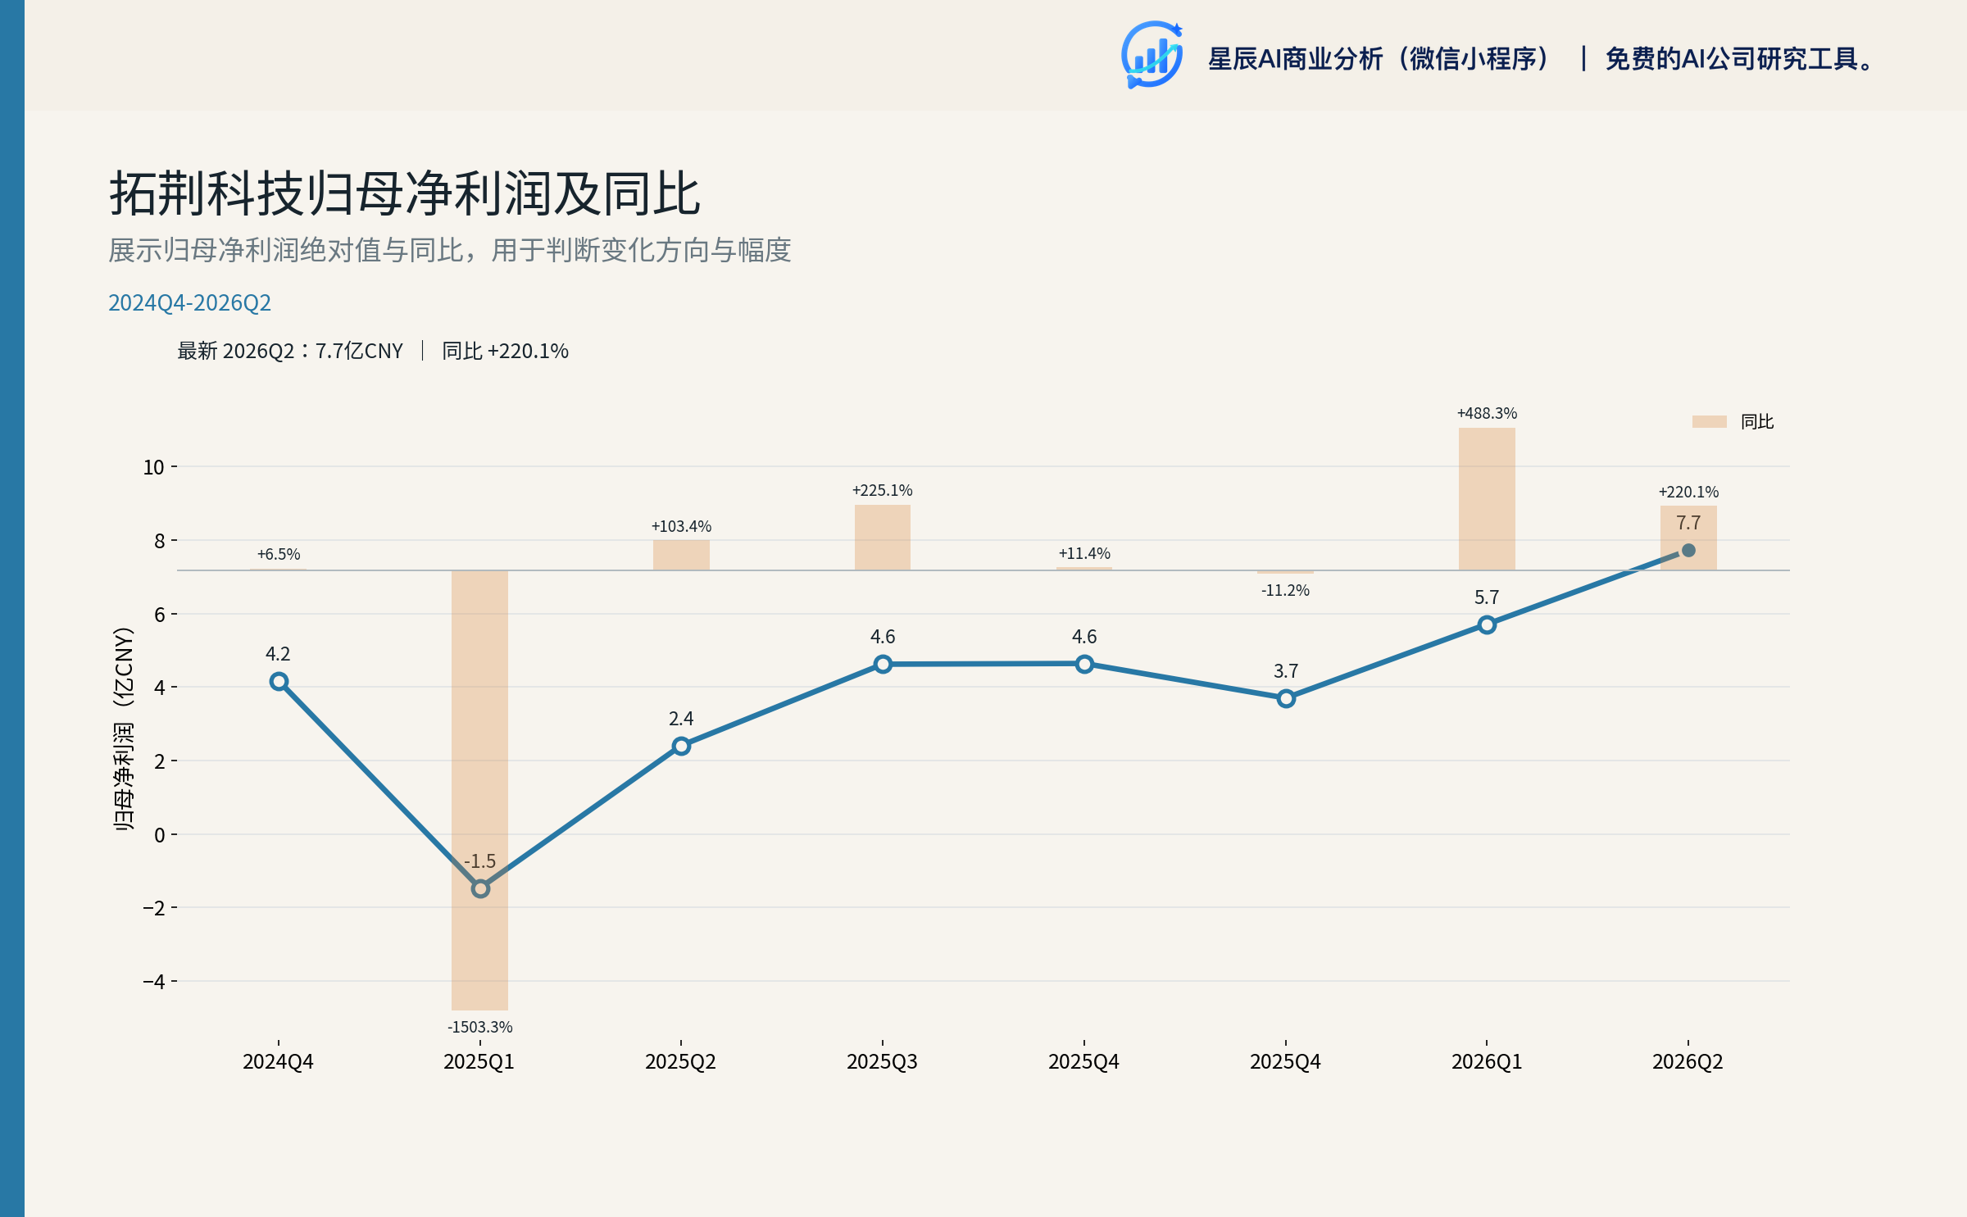Click the x-axis label 2025Q3
The image size is (1967, 1217).
click(882, 1062)
